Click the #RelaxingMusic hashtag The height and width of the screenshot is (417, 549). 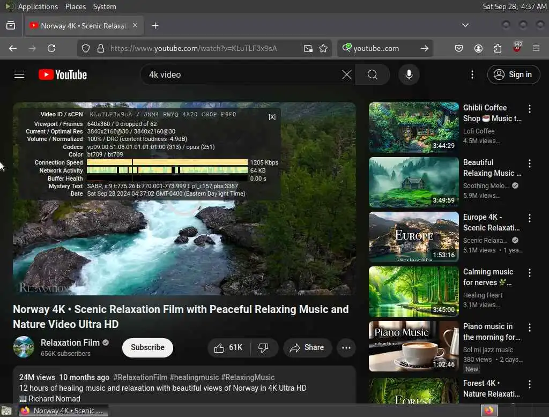[248, 377]
